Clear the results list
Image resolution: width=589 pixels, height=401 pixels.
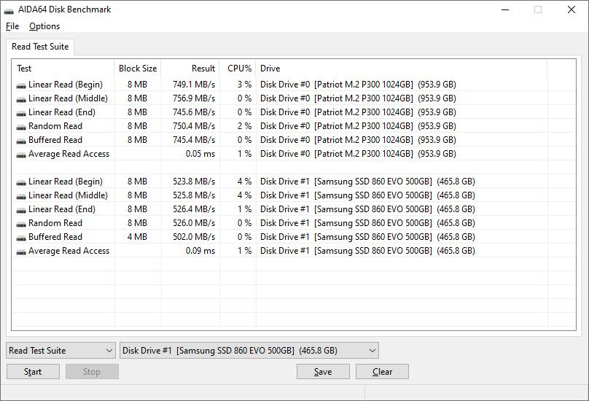(x=382, y=372)
